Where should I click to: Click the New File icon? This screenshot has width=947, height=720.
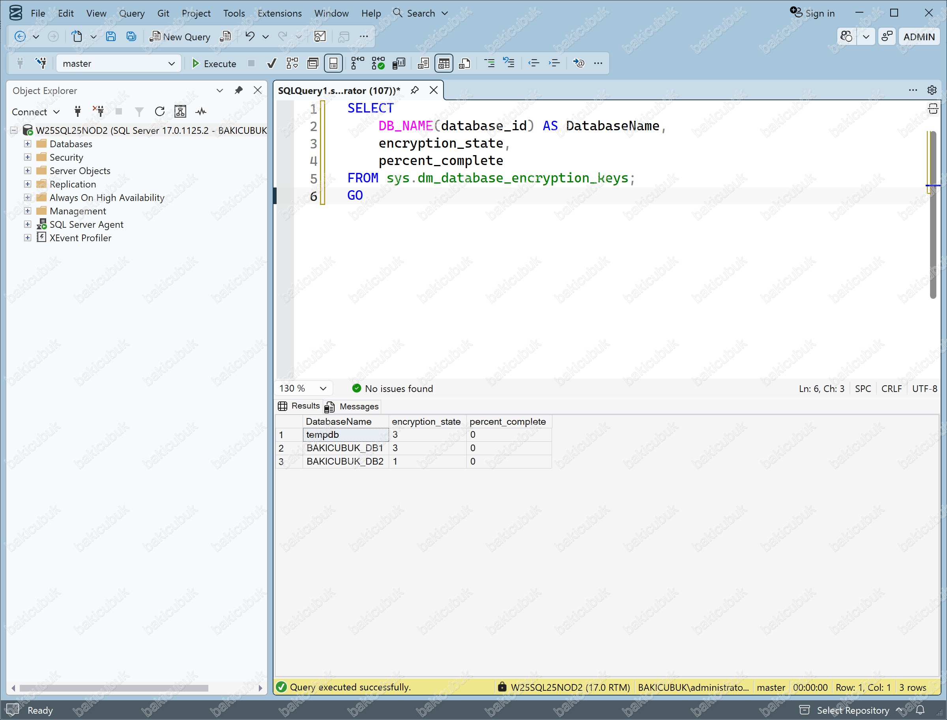[x=77, y=36]
